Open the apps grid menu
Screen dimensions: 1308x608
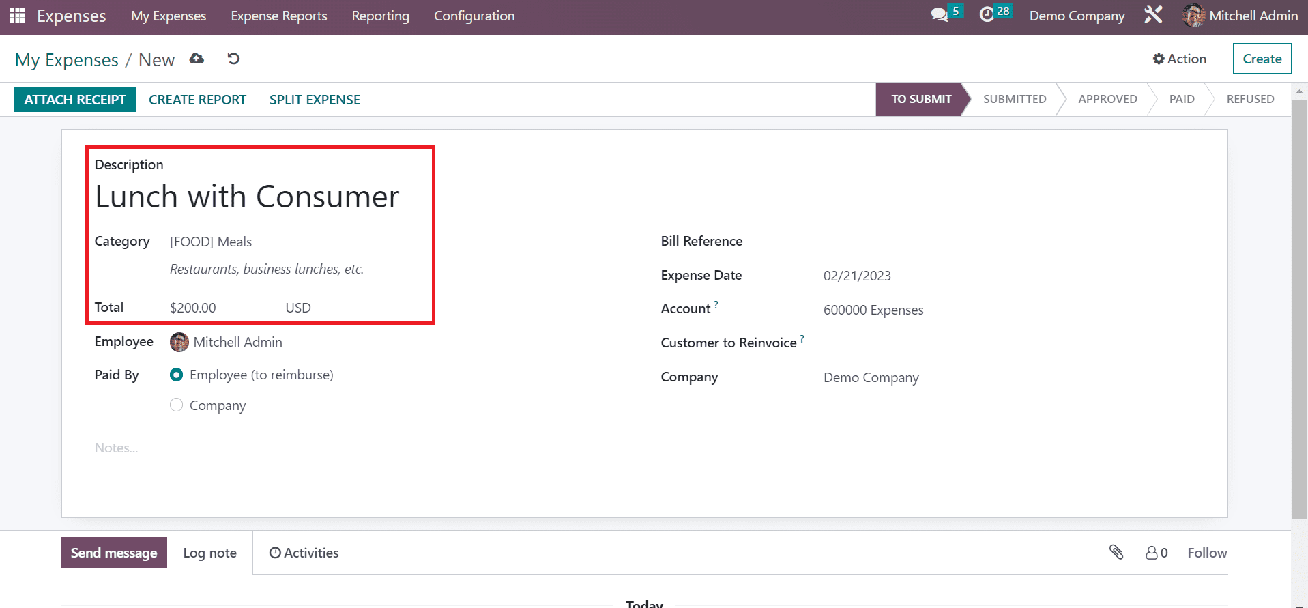coord(17,15)
